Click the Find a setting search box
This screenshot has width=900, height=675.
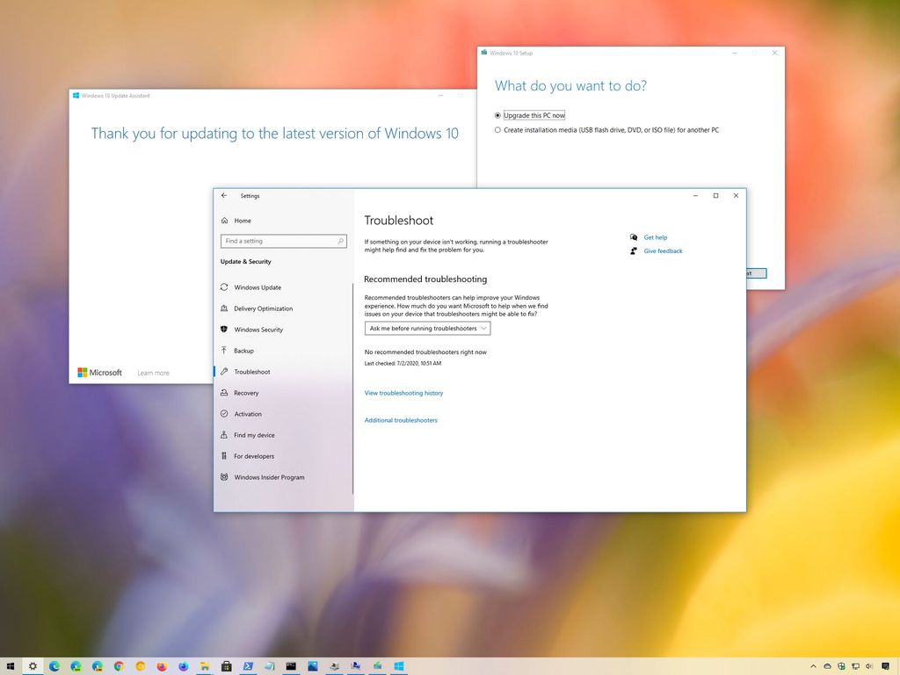click(283, 241)
